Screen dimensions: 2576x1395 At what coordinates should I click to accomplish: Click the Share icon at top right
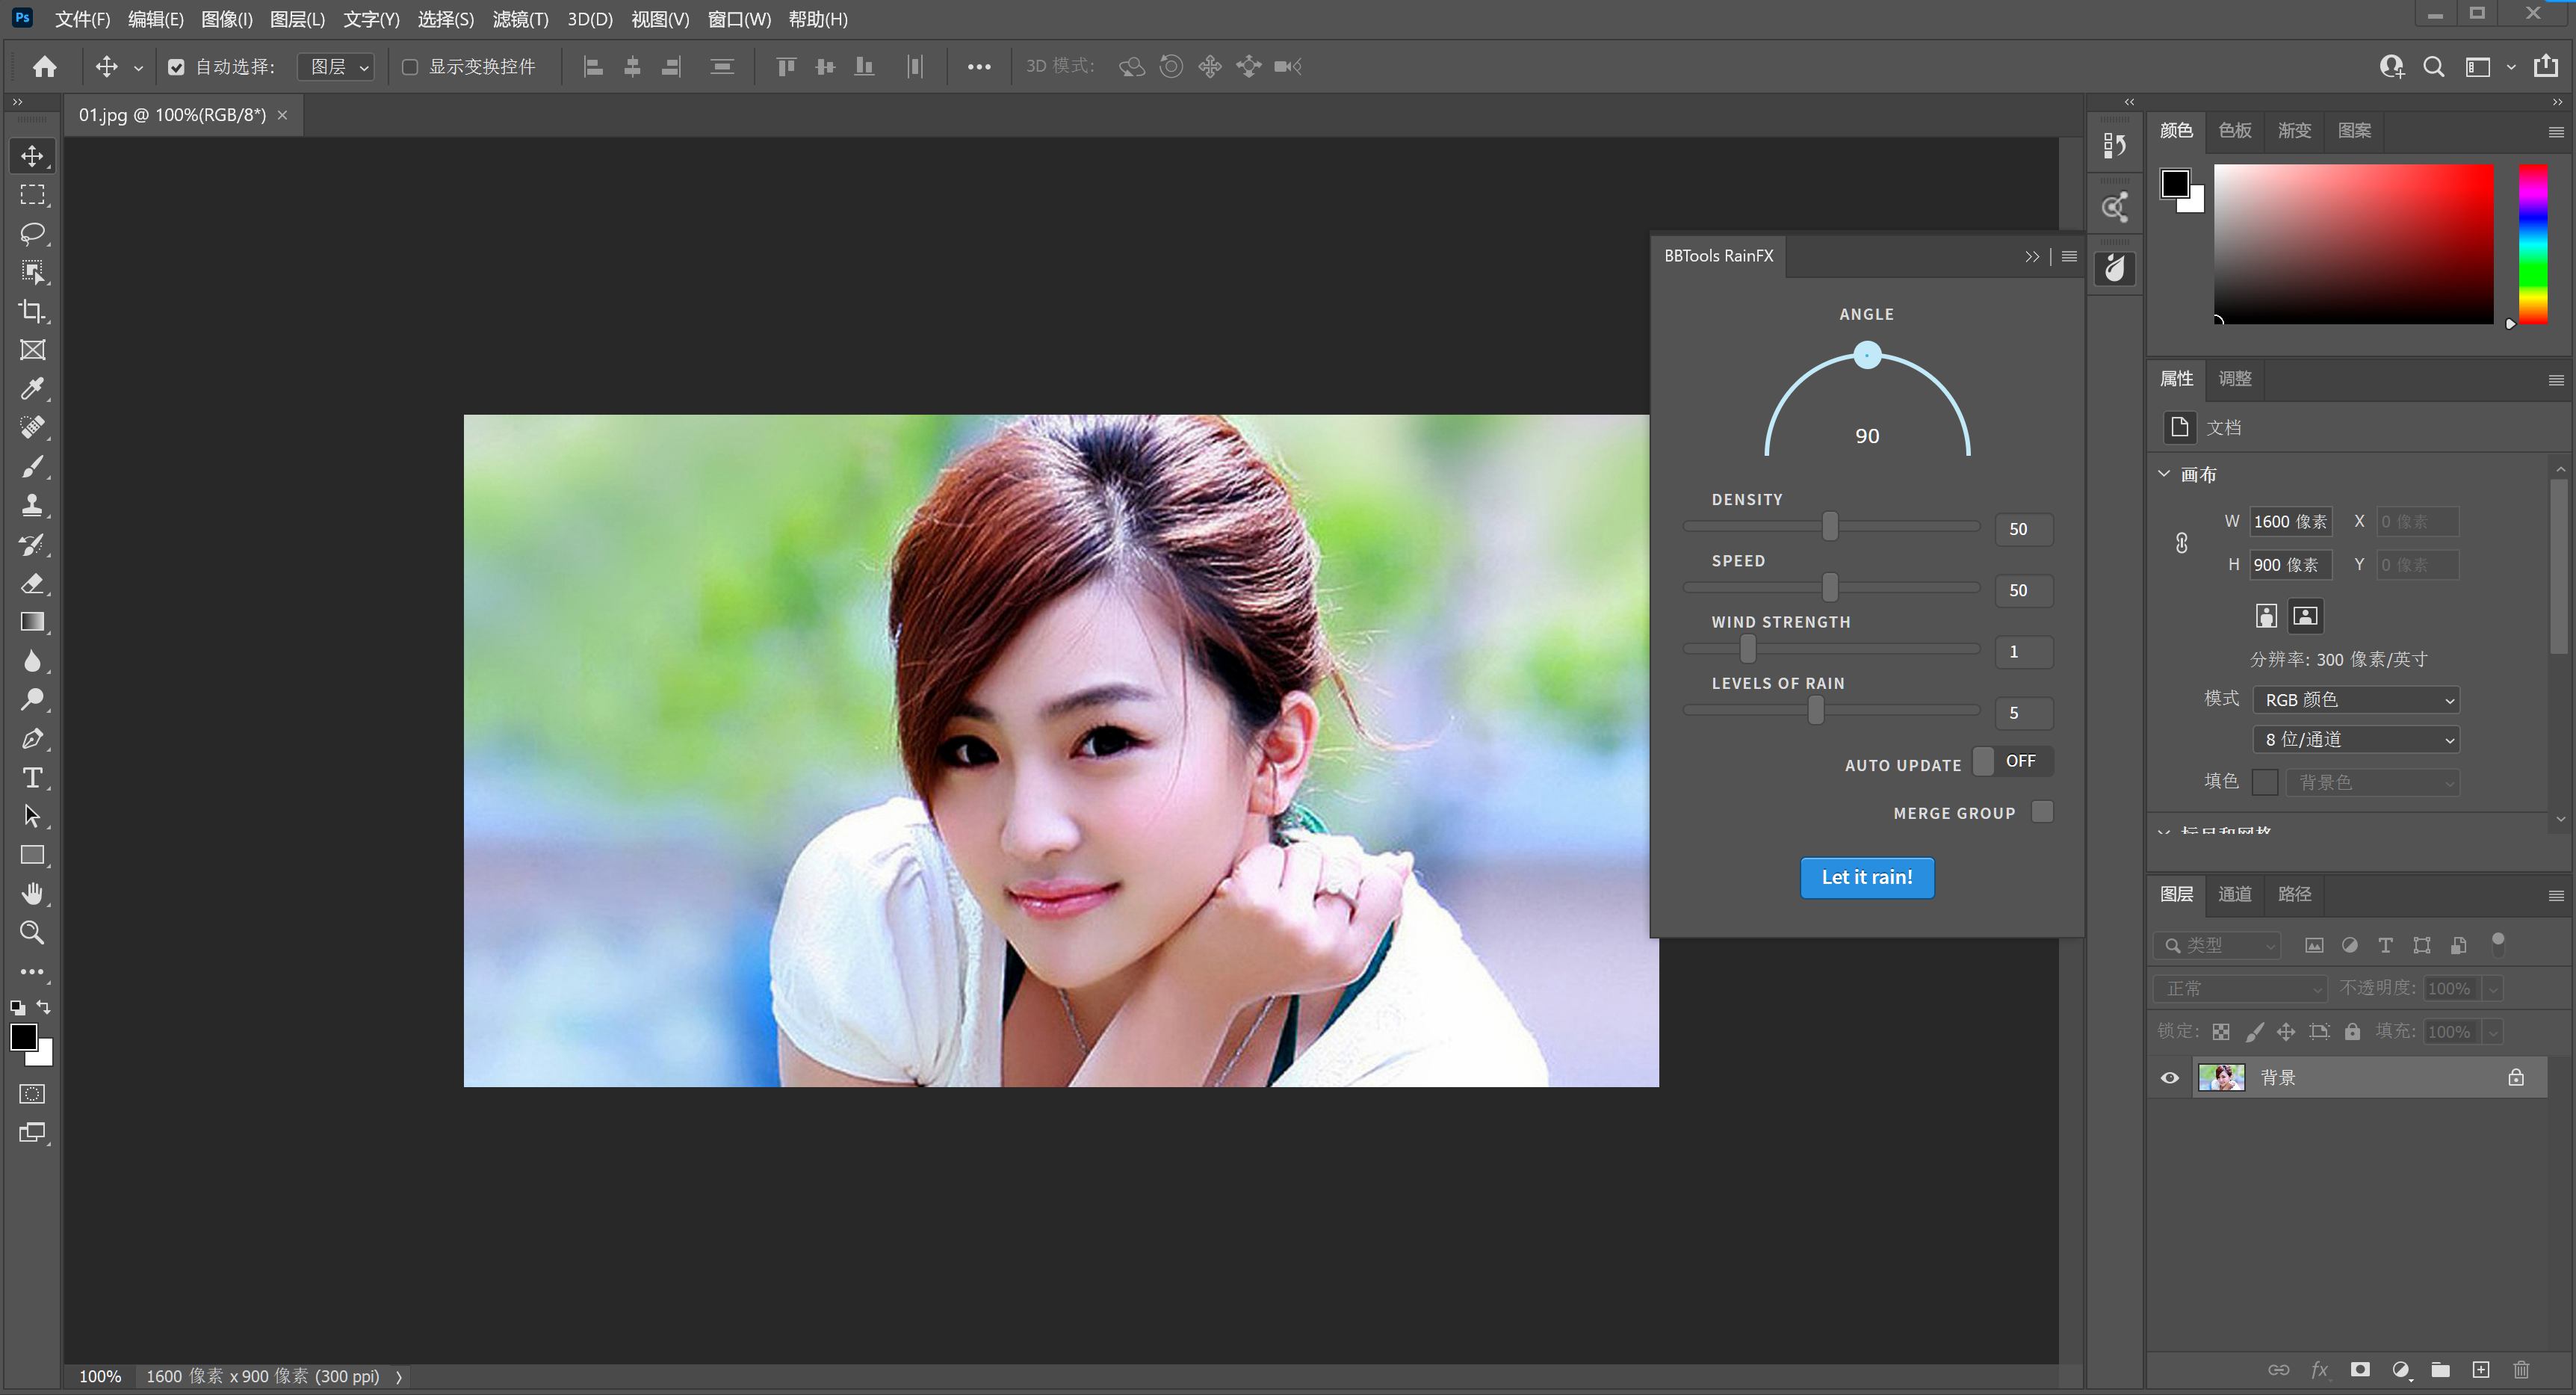coord(2545,66)
